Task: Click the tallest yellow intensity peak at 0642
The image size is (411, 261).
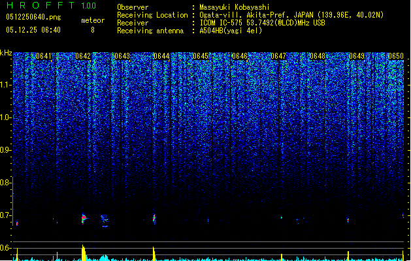Action: pos(84,253)
